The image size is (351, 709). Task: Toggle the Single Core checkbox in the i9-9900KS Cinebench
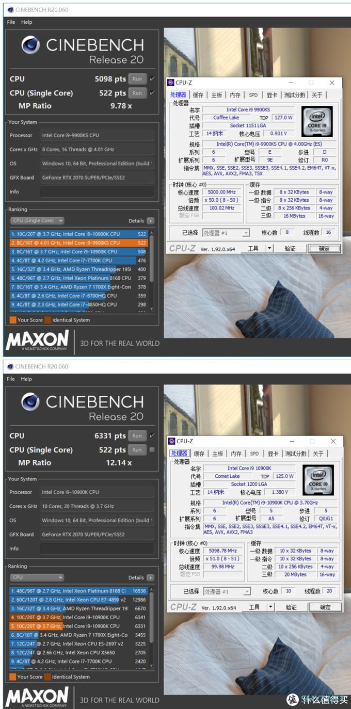click(152, 93)
